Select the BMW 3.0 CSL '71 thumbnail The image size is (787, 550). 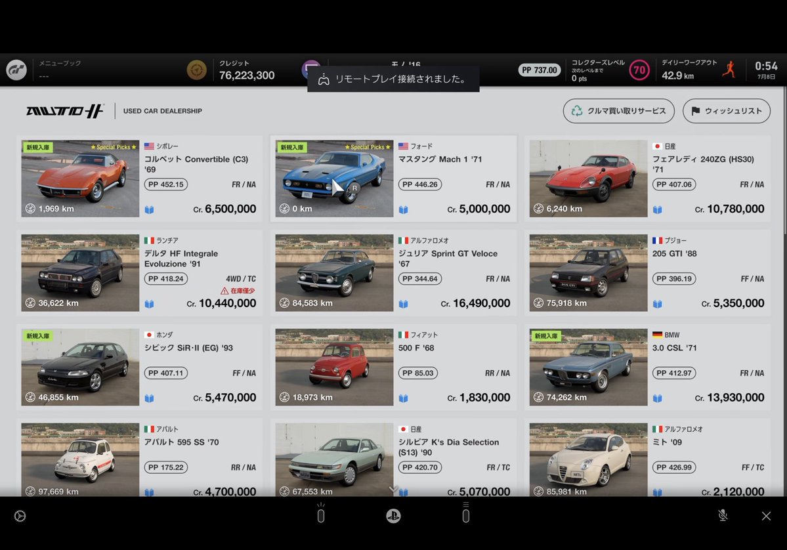click(x=588, y=368)
